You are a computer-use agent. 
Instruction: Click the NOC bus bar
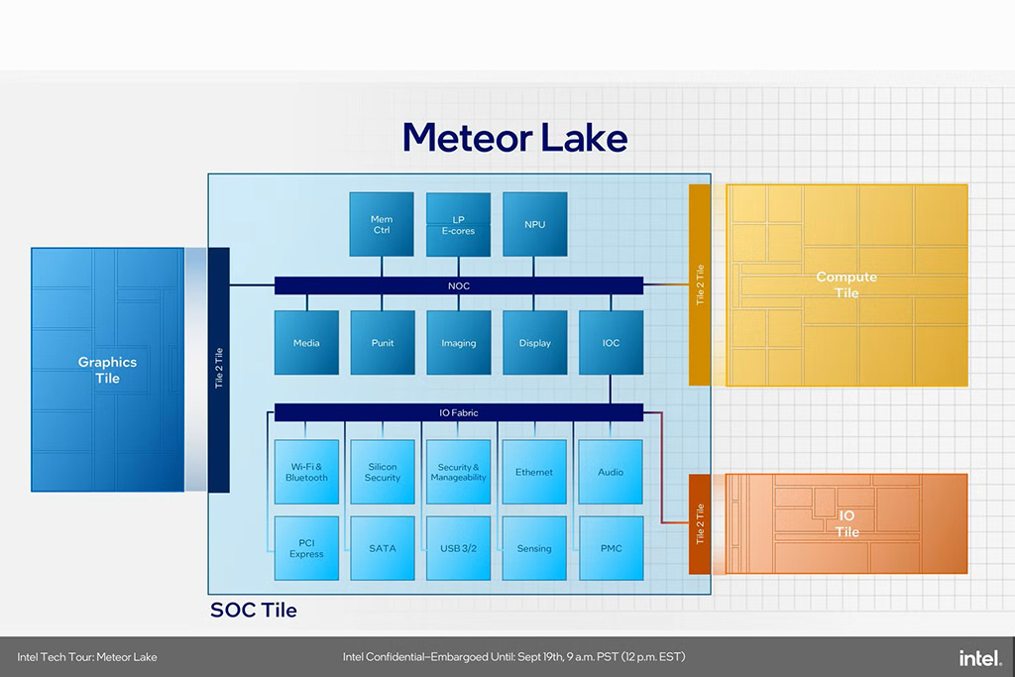(x=458, y=285)
